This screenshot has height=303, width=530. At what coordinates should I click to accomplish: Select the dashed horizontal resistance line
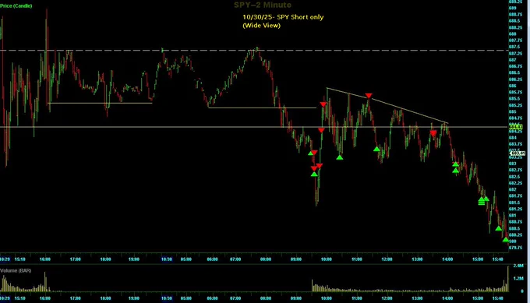point(254,51)
